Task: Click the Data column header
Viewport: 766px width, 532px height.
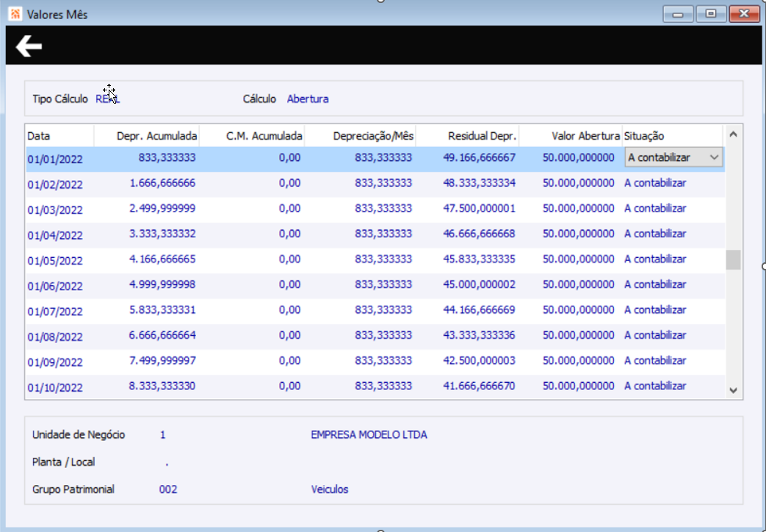Action: pyautogui.click(x=59, y=136)
